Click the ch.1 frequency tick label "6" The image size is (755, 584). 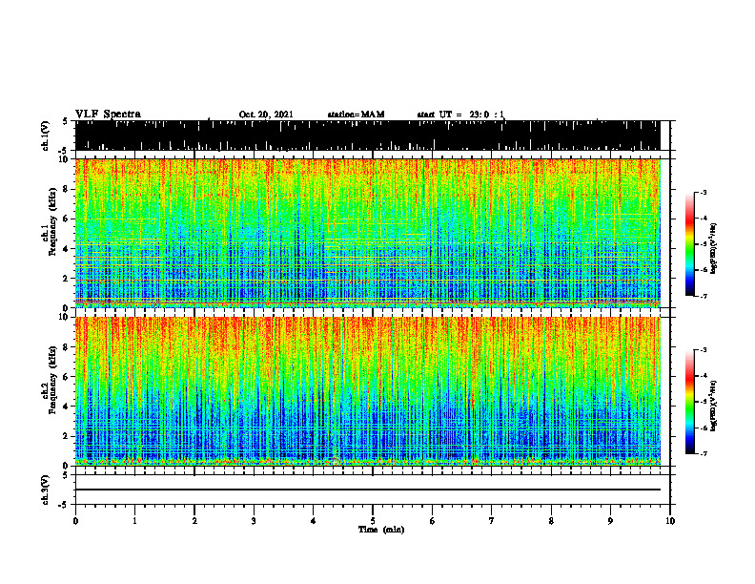[x=66, y=219]
